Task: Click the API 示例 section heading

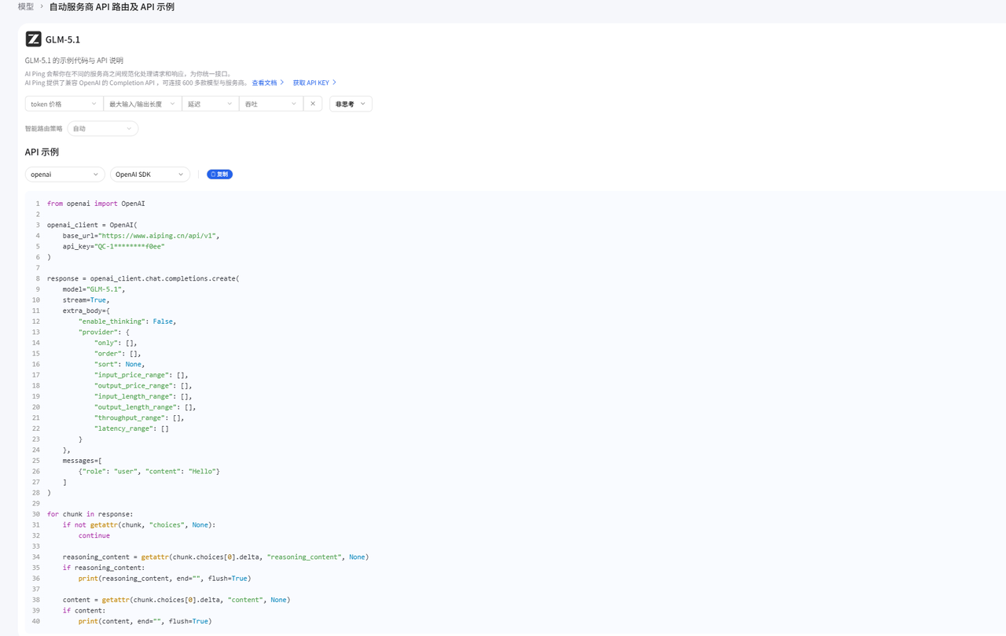Action: tap(42, 152)
